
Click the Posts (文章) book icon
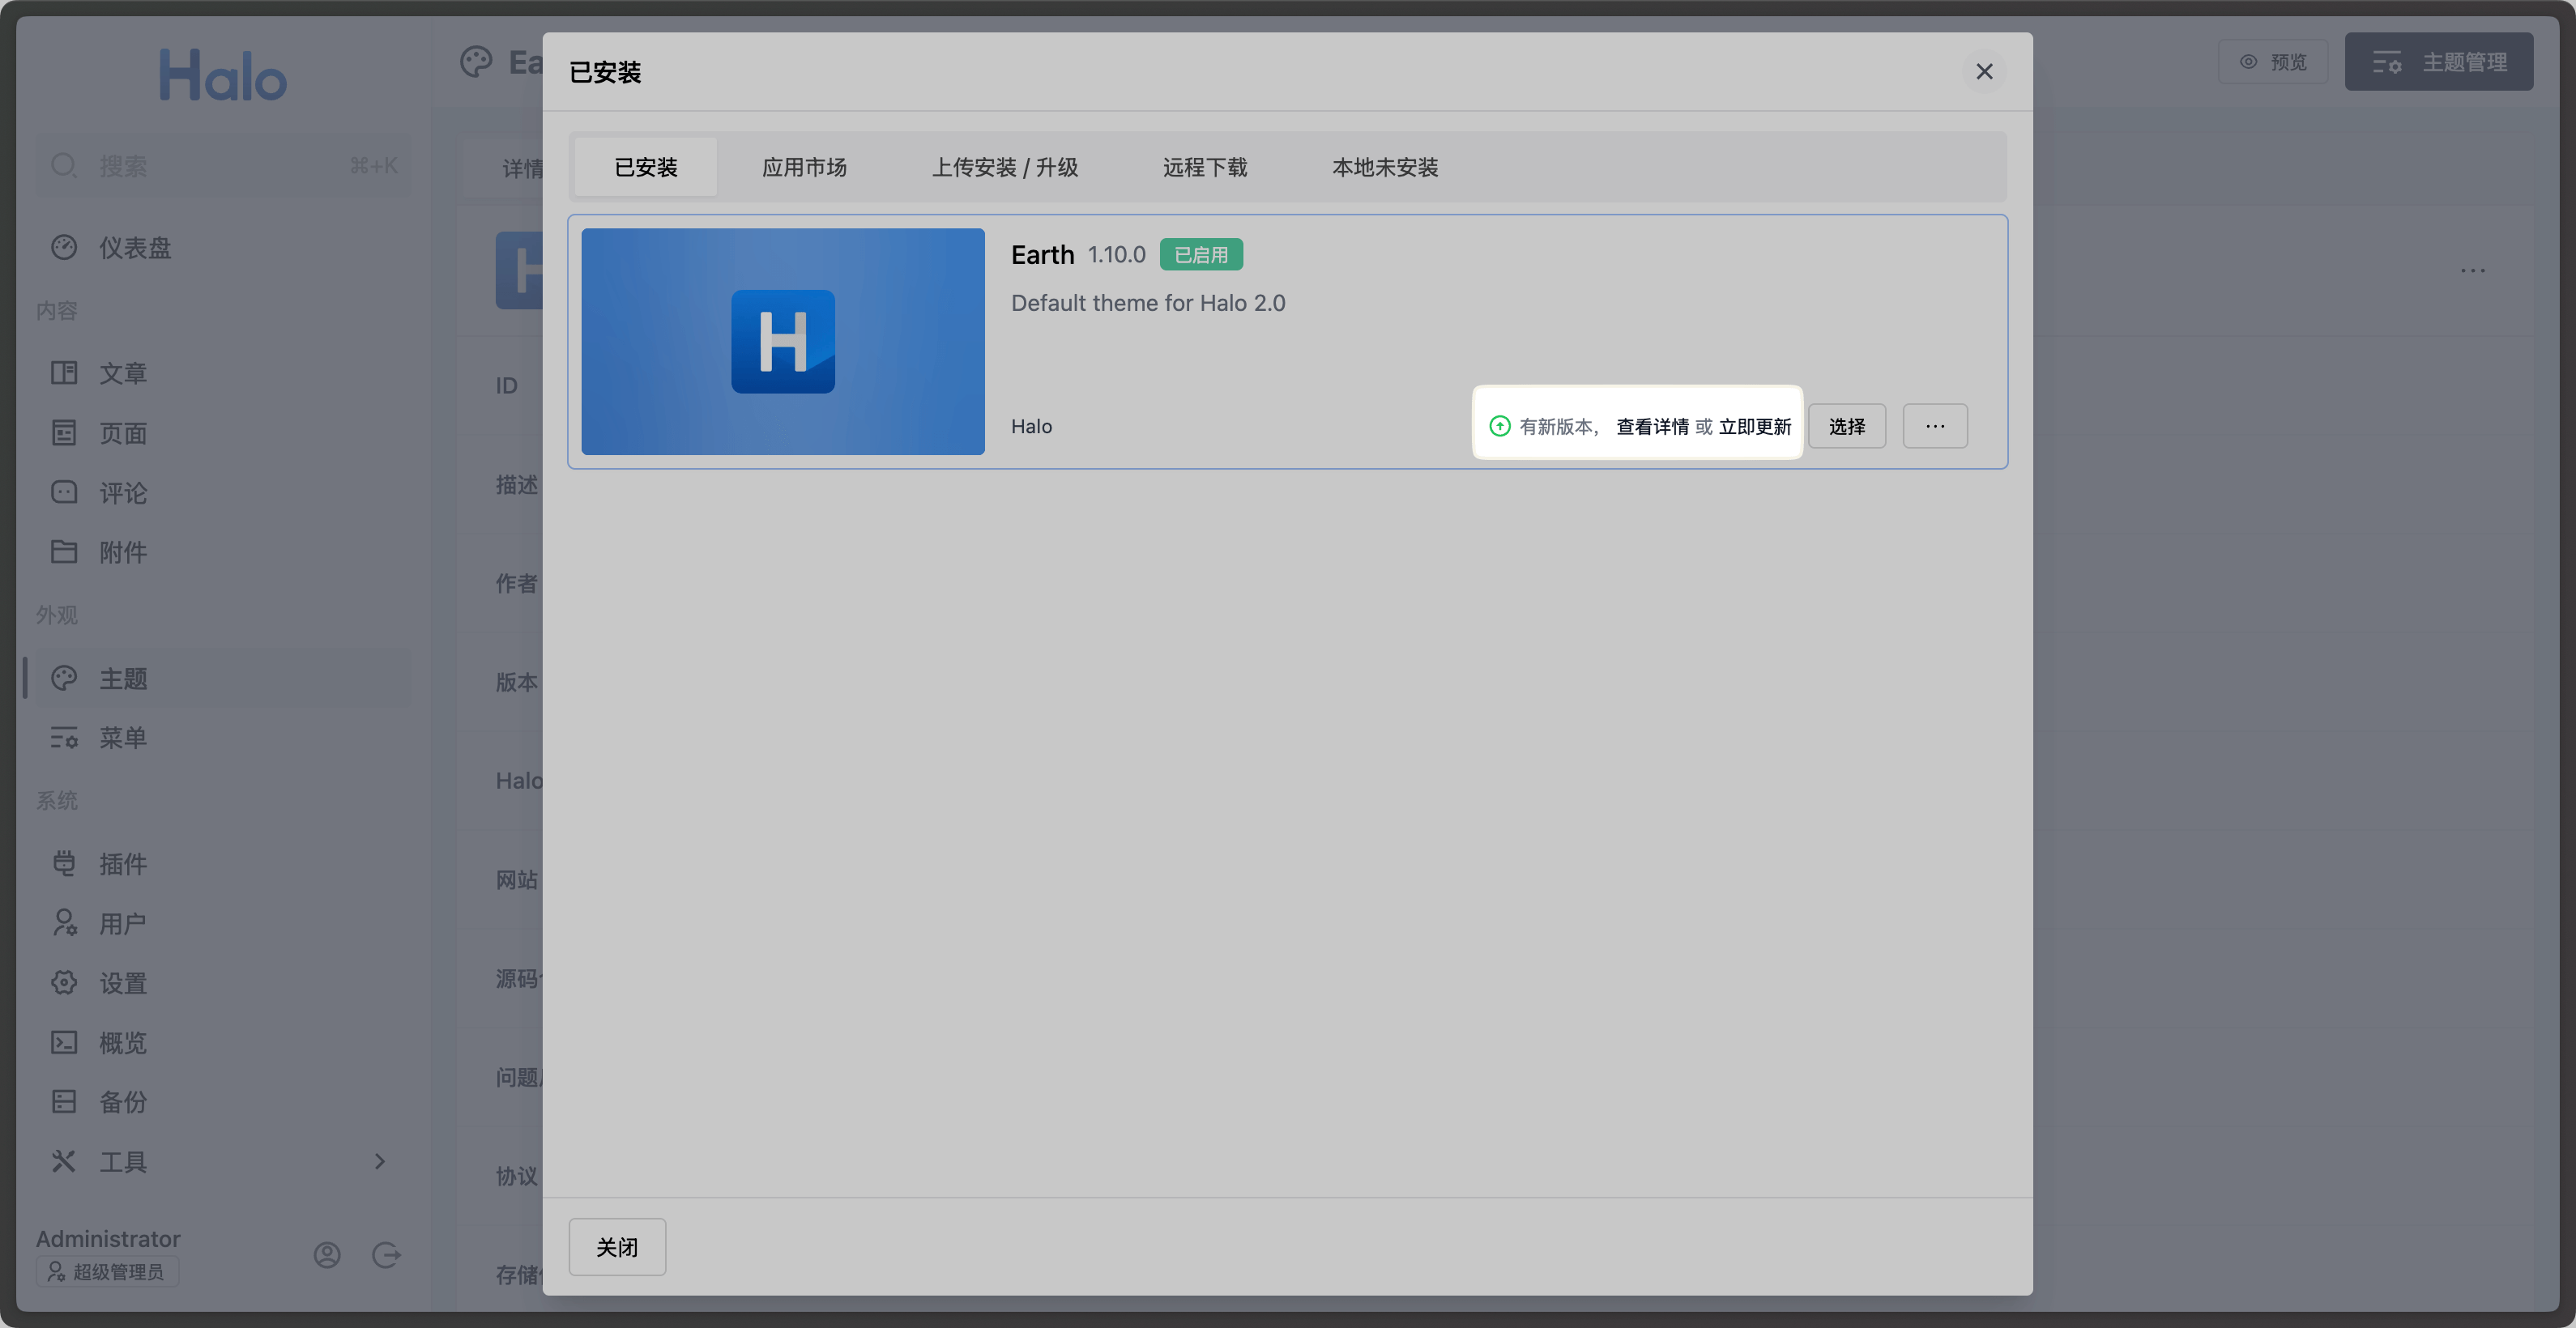pyautogui.click(x=64, y=372)
